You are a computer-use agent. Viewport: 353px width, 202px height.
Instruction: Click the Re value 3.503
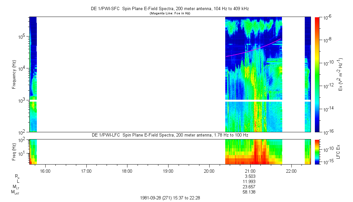coord(250,176)
